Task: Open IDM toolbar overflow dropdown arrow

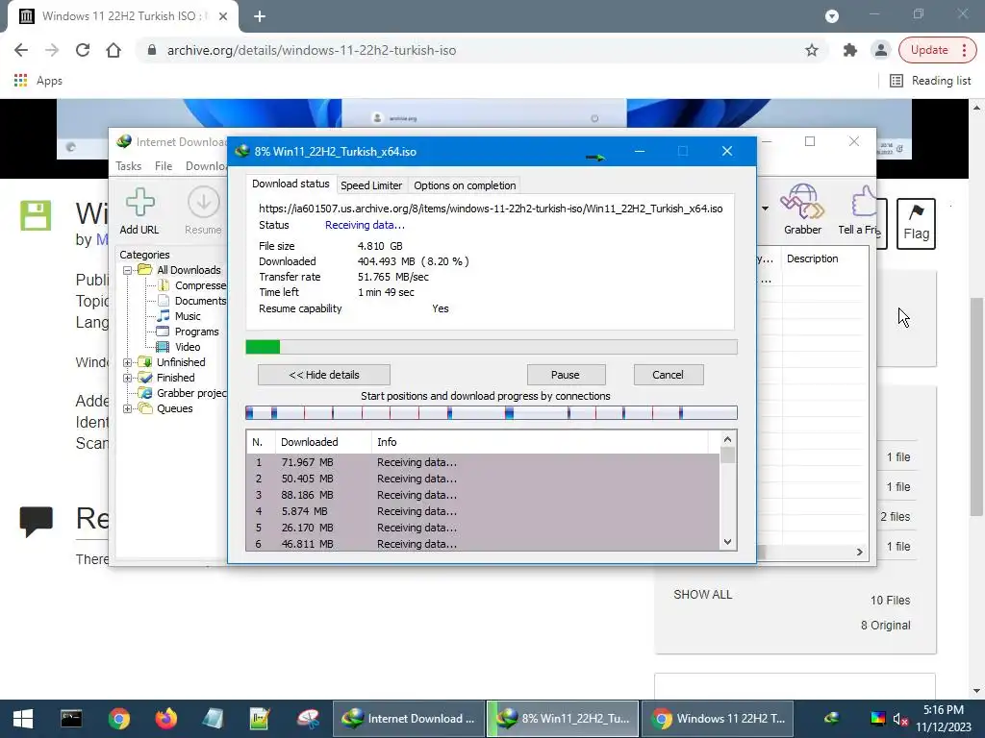Action: click(x=765, y=209)
